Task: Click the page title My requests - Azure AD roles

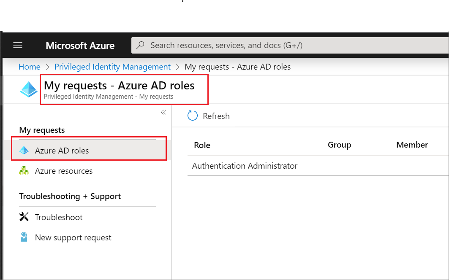Action: point(119,86)
